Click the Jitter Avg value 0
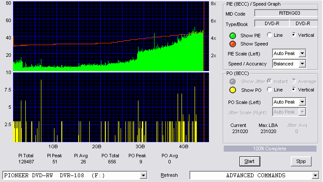Screen dimensions: 323x182 (296, 131)
